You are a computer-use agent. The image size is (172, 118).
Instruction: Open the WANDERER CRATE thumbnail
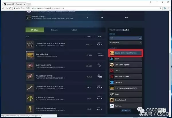[x=30, y=77]
